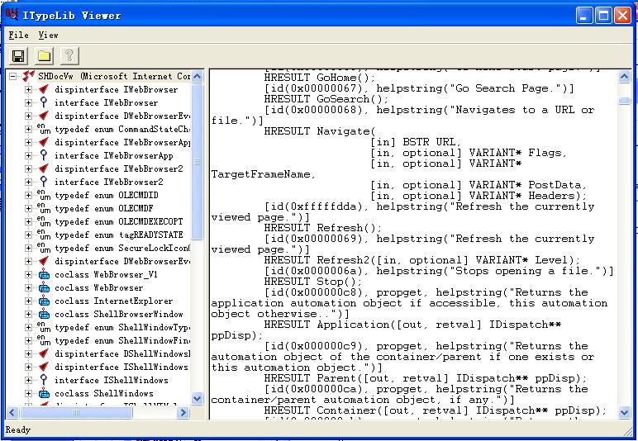
Task: Click the code pane vertical scrollbar thumb
Action: pyautogui.click(x=624, y=101)
